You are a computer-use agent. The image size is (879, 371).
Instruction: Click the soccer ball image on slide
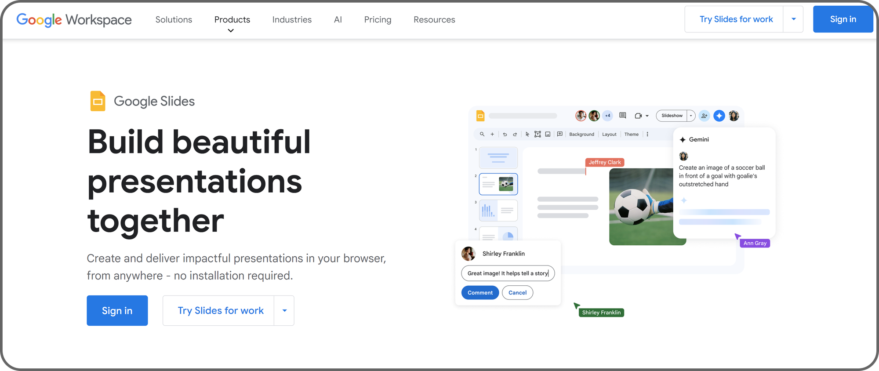click(x=641, y=207)
